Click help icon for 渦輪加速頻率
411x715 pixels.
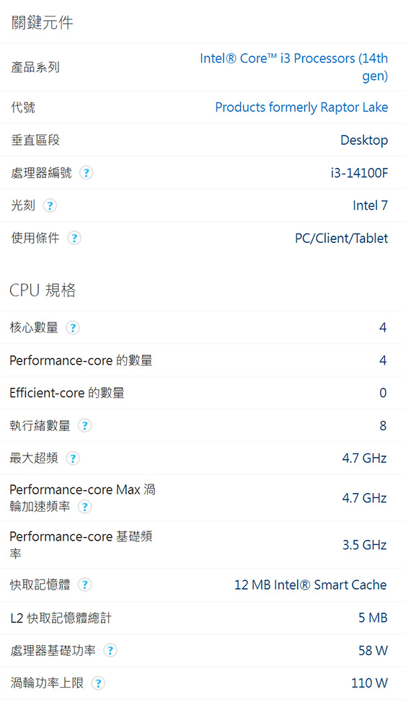pos(85,507)
